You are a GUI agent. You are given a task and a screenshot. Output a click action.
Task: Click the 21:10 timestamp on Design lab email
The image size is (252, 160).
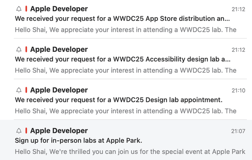point(238,91)
